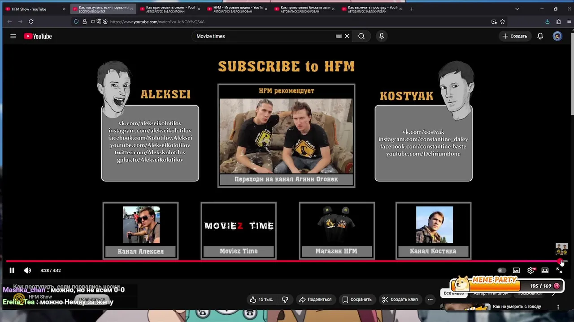574x322 pixels.
Task: Open the Канал Костяка end-screen card
Action: 434,231
